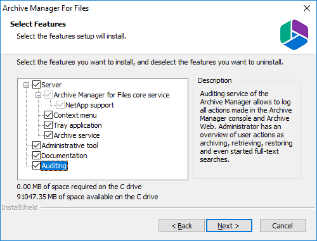Select the Administrative tool label
The image size is (317, 241).
(x=70, y=145)
